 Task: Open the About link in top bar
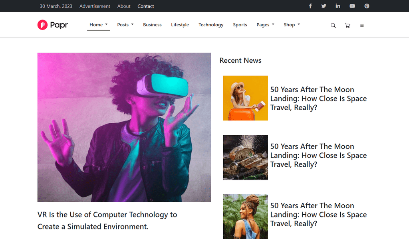click(124, 6)
